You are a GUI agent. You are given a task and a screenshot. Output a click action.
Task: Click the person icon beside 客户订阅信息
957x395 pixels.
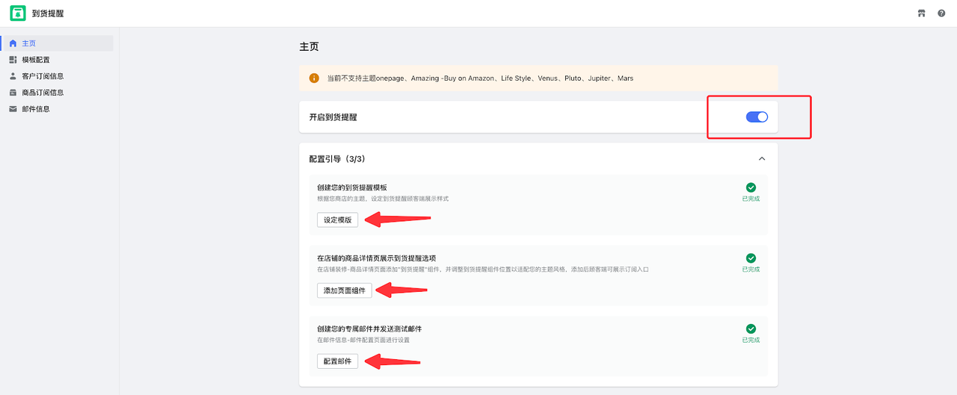tap(13, 76)
